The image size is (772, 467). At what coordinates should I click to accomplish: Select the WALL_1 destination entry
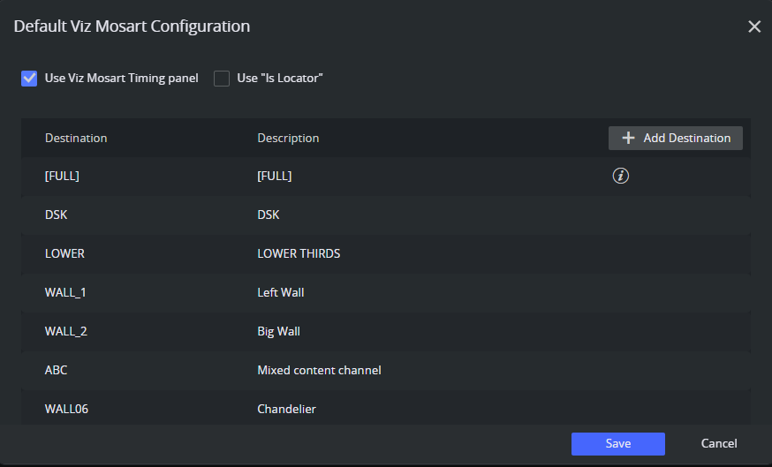(x=66, y=292)
